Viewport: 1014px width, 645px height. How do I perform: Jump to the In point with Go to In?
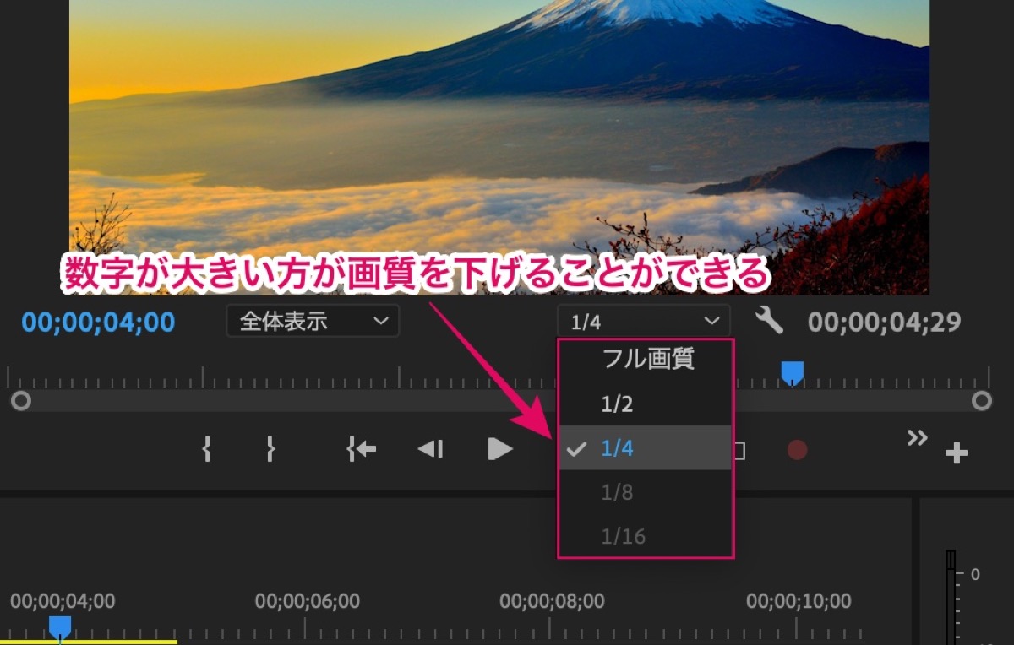(x=362, y=449)
